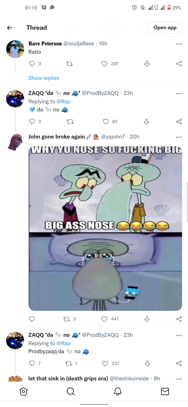
Task: Open the @Rap link in ZAQQ's first reply
Action: pos(63,101)
